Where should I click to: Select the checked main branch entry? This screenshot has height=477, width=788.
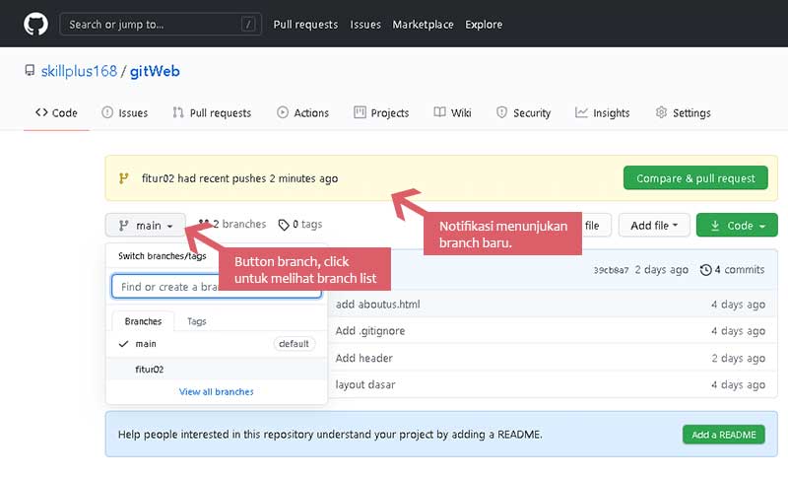(x=146, y=344)
